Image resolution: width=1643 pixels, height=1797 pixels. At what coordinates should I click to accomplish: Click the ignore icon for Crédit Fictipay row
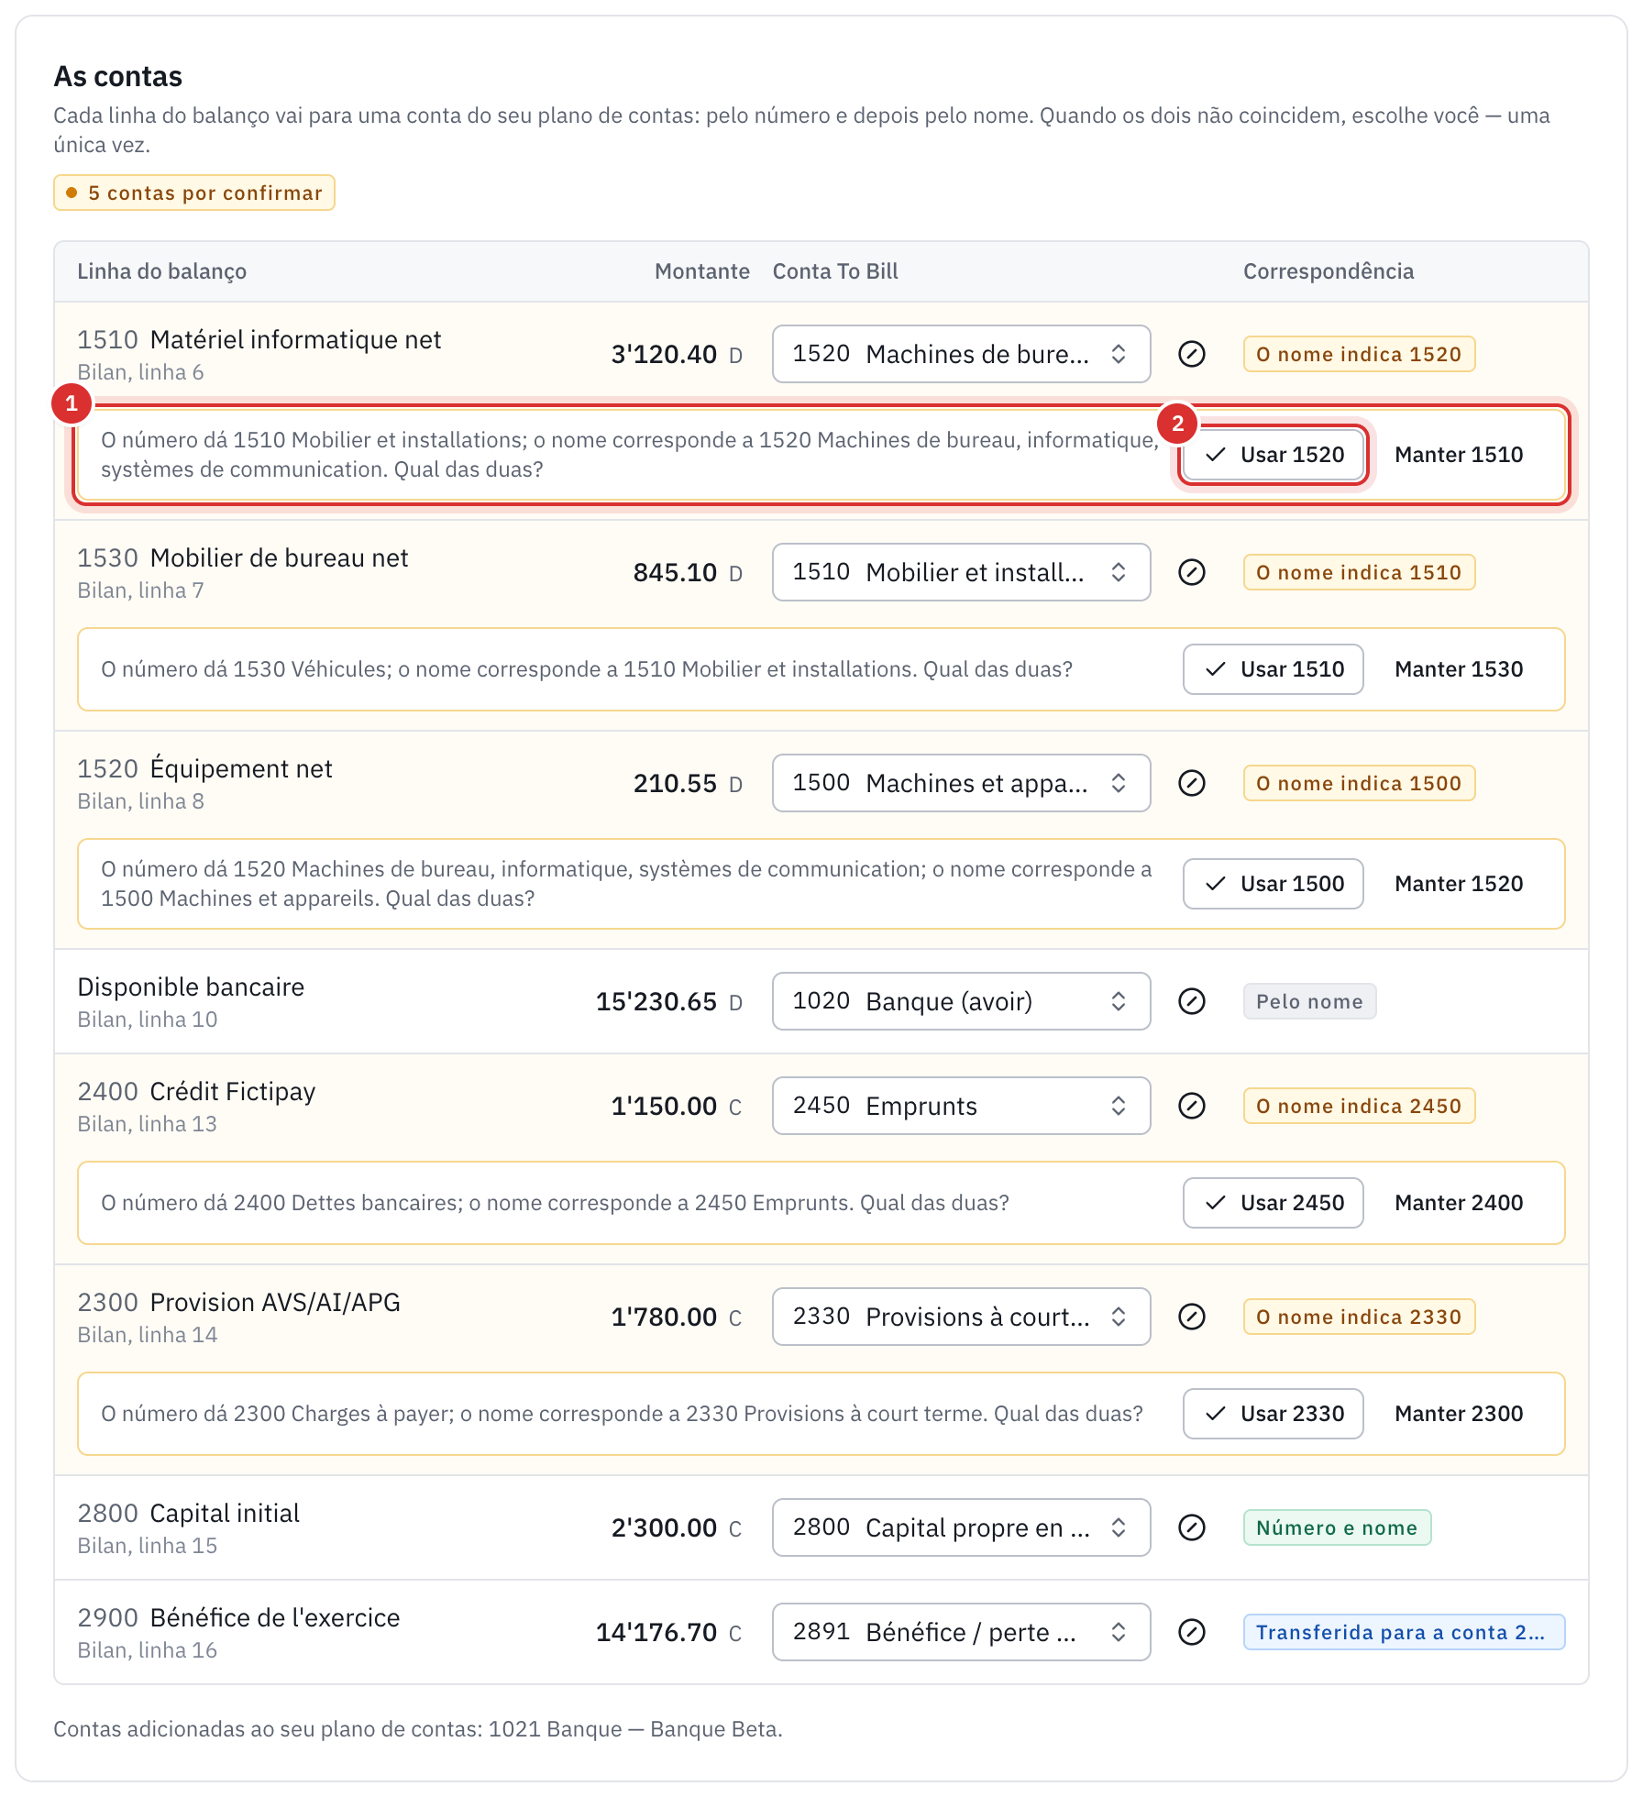pos(1191,1106)
